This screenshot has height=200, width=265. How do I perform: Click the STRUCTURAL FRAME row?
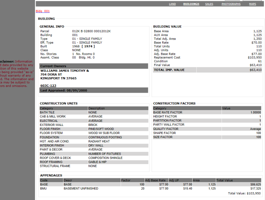(94, 166)
